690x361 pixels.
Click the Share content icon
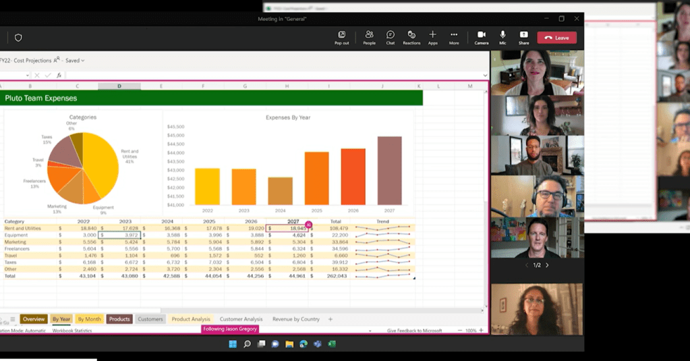click(x=523, y=34)
